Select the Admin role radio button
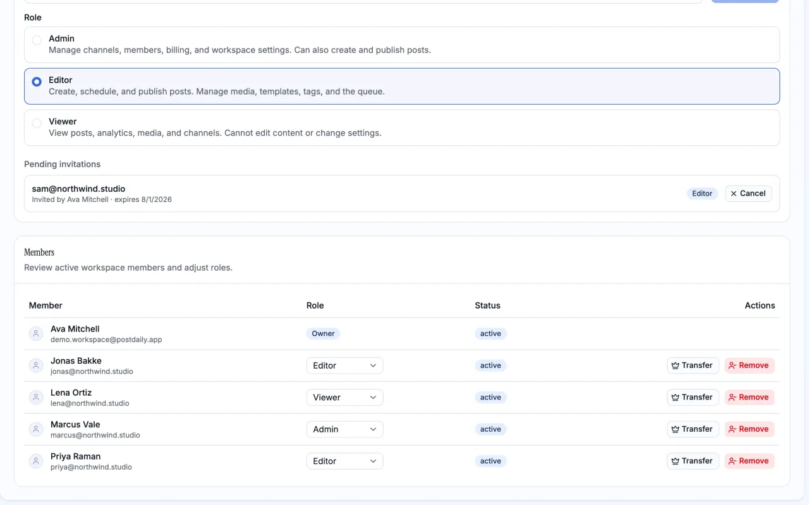 click(x=37, y=40)
